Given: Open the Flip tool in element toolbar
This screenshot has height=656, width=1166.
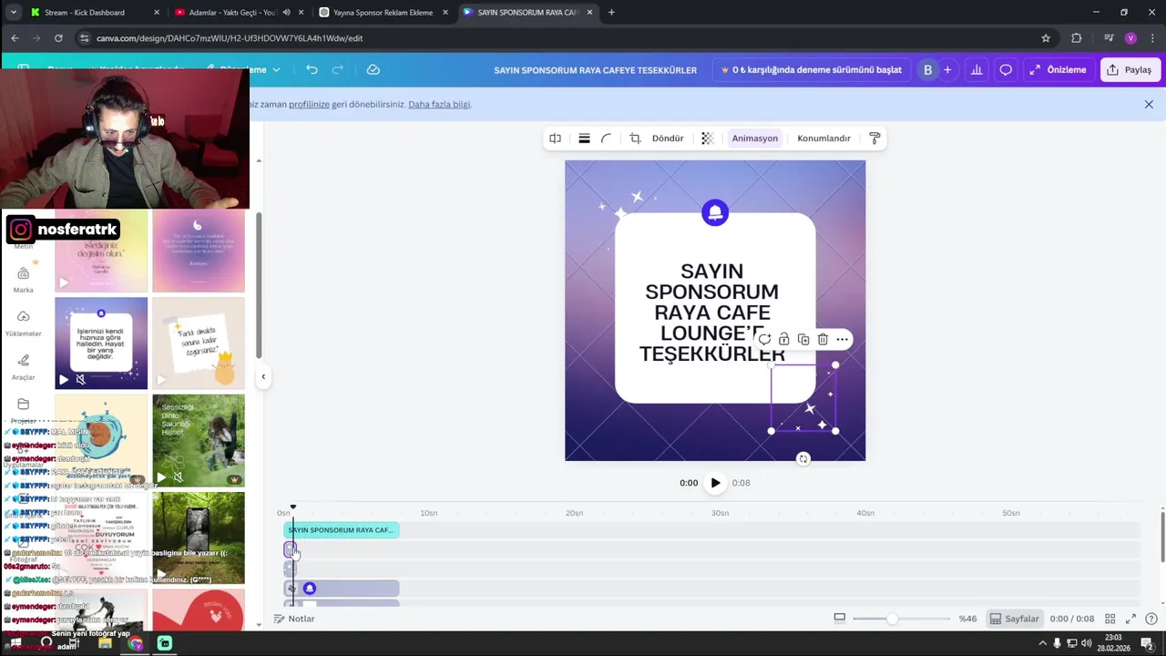Looking at the screenshot, I should click(x=555, y=138).
